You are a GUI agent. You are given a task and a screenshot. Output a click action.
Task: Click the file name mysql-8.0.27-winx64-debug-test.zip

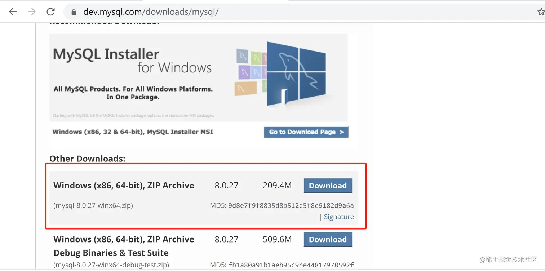pos(111,265)
